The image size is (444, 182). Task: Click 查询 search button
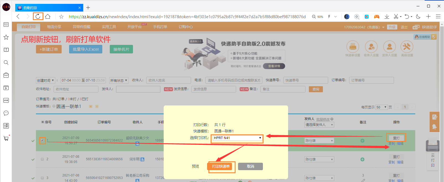[x=316, y=89]
